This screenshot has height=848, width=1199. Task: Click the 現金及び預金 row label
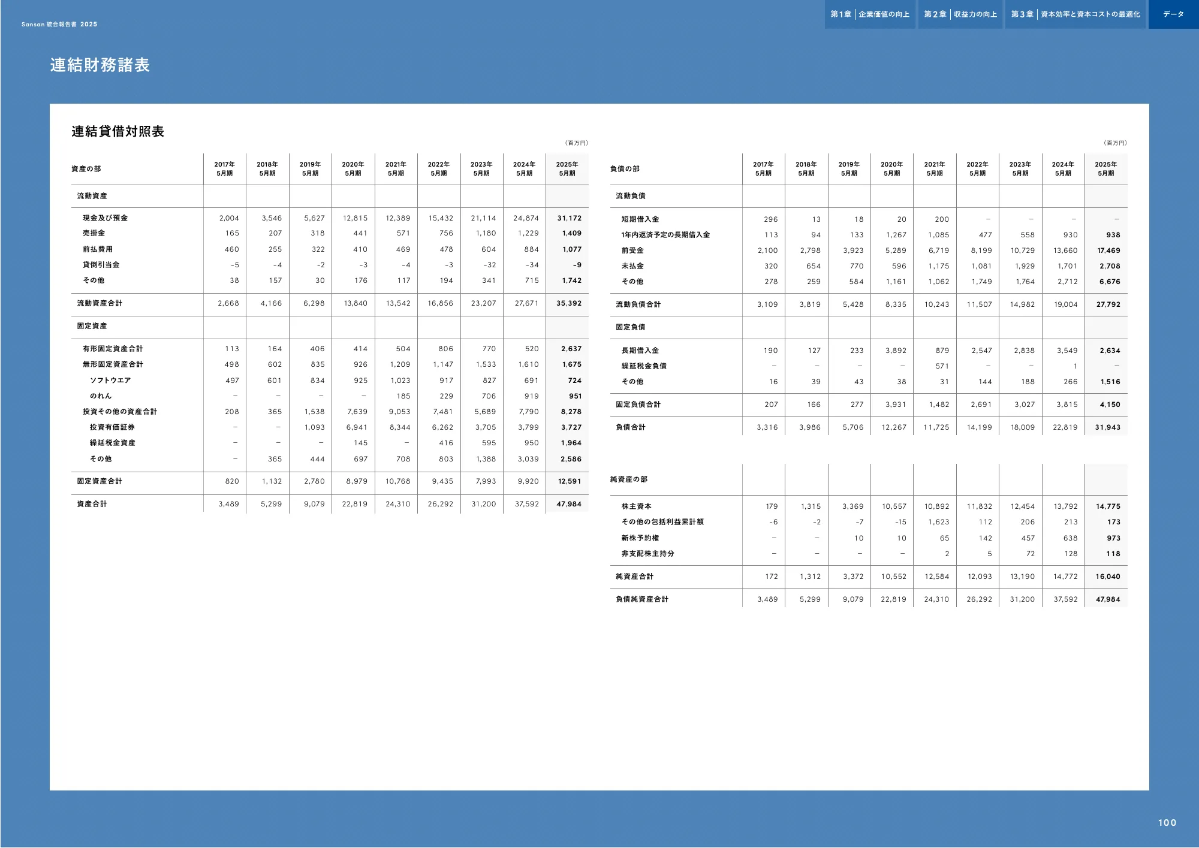105,218
